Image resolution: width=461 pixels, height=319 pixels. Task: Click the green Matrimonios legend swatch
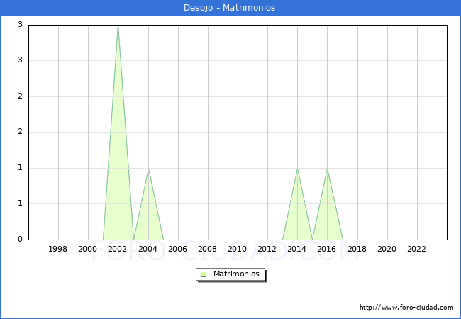tap(204, 274)
